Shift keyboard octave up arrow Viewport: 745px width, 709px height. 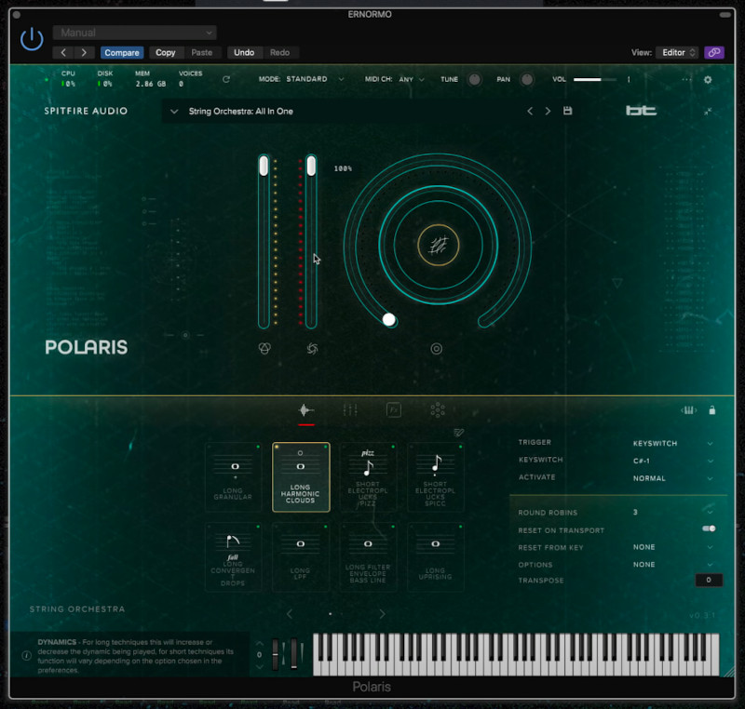pyautogui.click(x=260, y=644)
